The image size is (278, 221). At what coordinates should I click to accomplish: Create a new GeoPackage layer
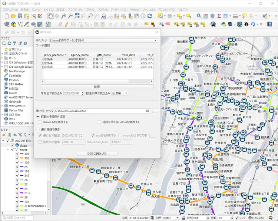(13, 24)
